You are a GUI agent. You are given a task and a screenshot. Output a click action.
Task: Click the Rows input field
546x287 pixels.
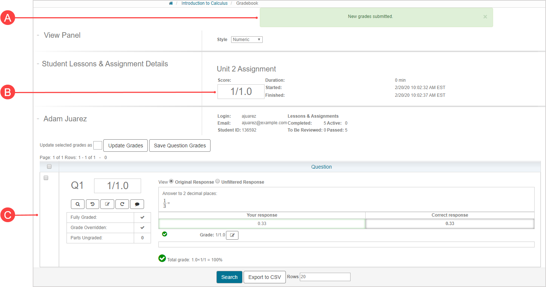(325, 277)
